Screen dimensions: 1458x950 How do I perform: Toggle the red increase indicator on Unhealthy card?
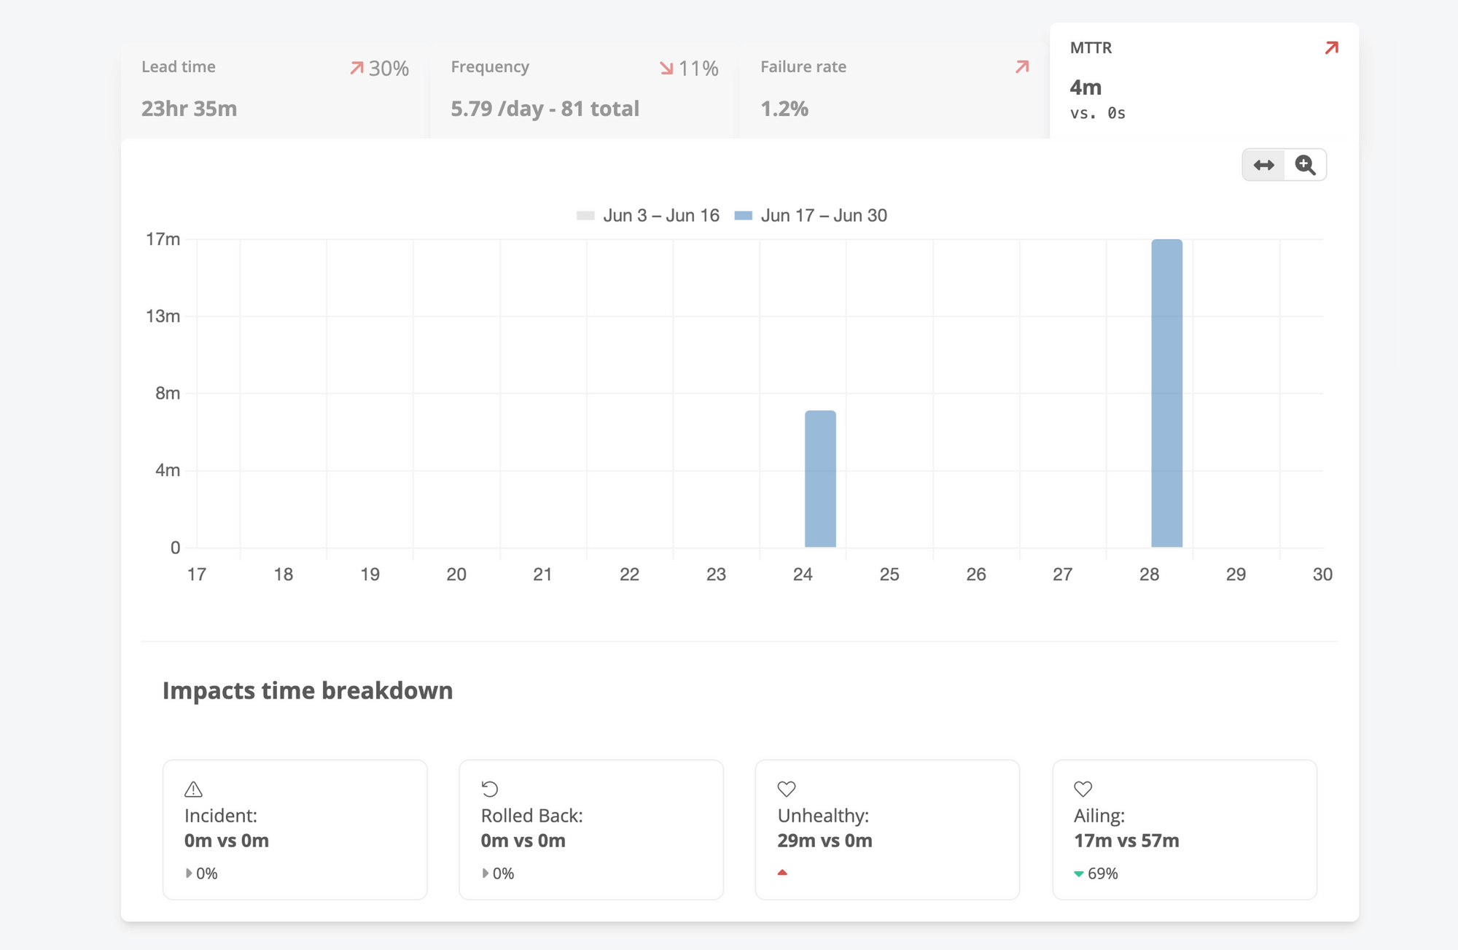pos(783,872)
